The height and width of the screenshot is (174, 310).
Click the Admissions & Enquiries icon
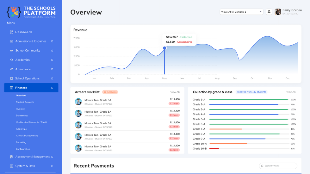click(11, 41)
